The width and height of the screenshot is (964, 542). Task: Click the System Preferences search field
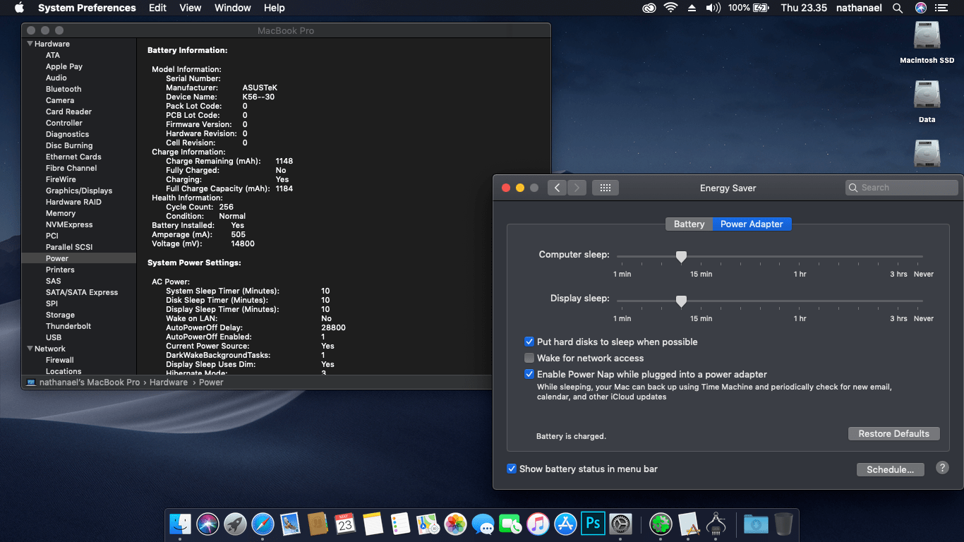click(901, 188)
